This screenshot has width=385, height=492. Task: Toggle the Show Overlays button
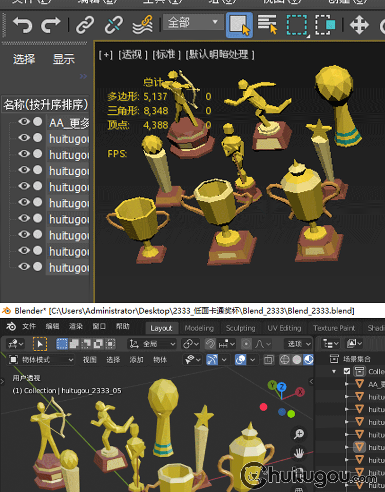pos(241,360)
